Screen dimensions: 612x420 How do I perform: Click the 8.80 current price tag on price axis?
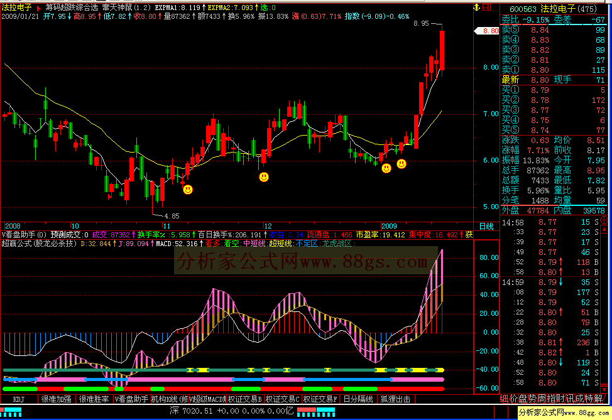[487, 31]
